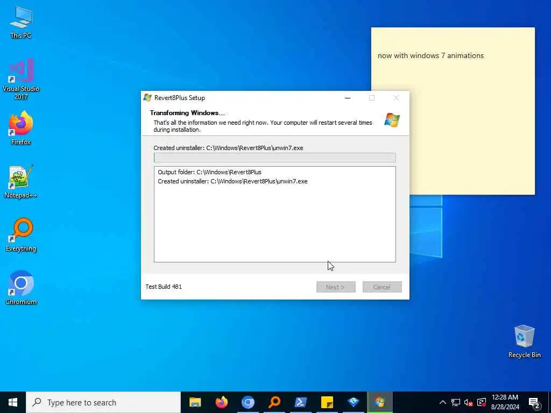Switch to Chromium in the taskbar
The height and width of the screenshot is (413, 551).
248,402
